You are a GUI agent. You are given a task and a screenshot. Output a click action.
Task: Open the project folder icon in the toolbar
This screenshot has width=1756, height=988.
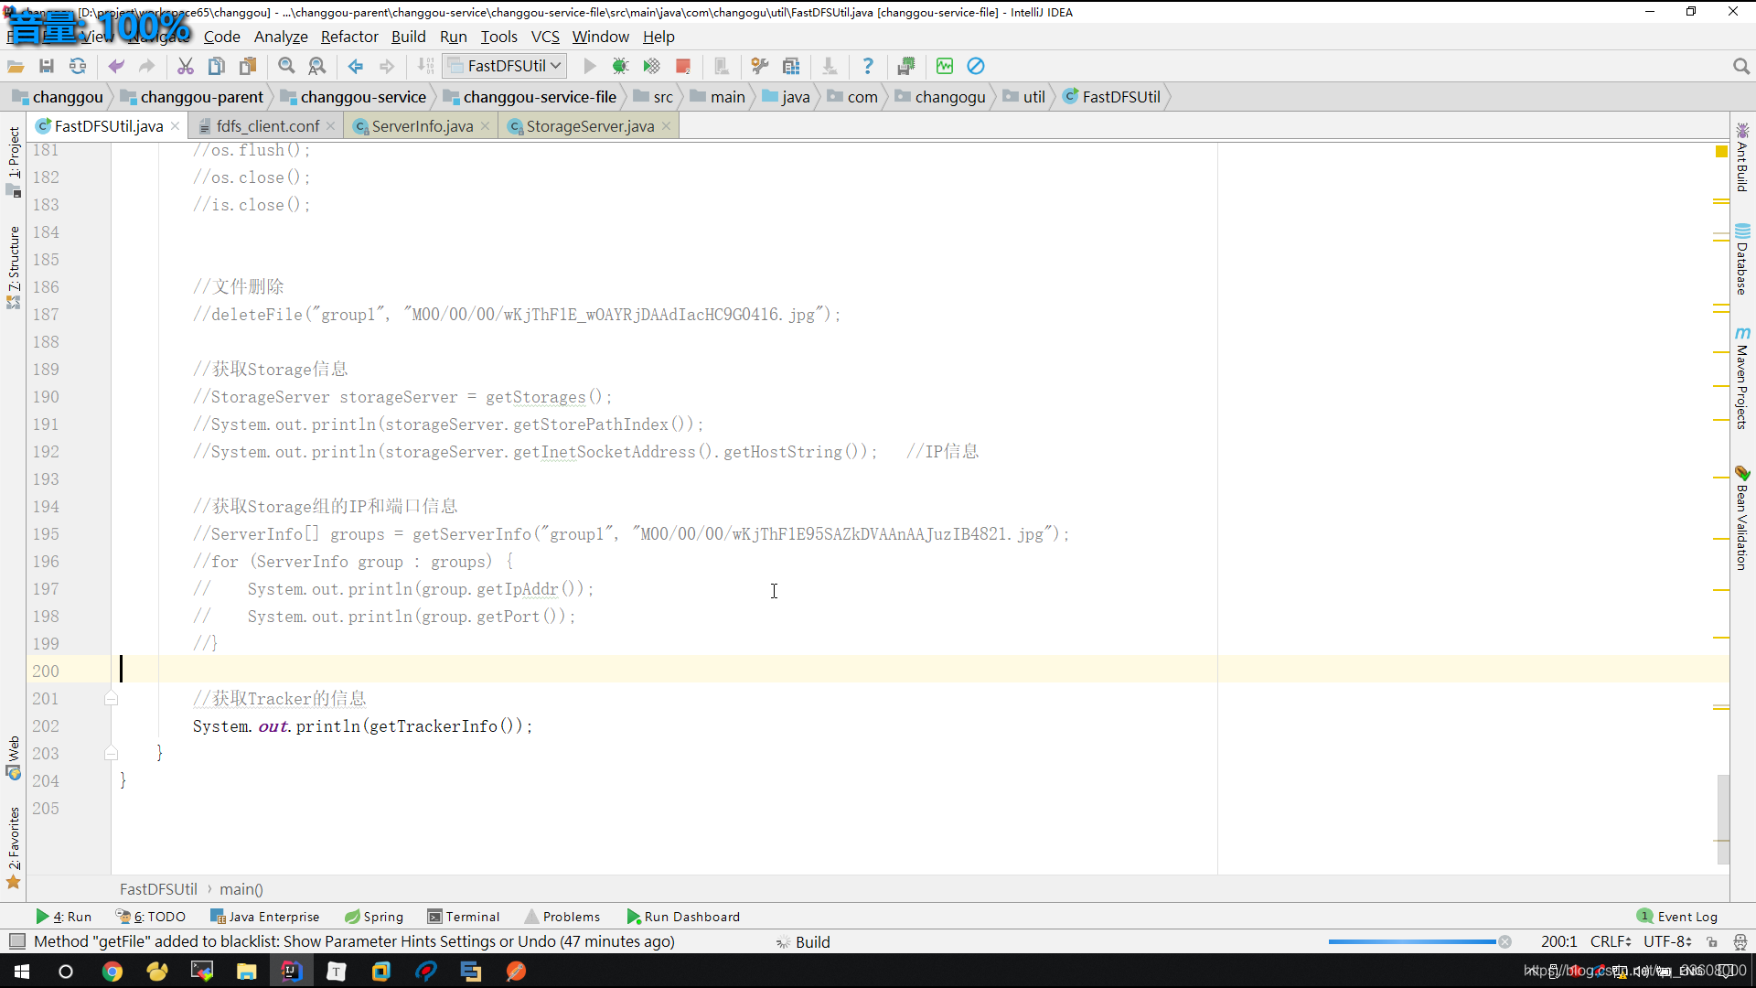coord(16,66)
